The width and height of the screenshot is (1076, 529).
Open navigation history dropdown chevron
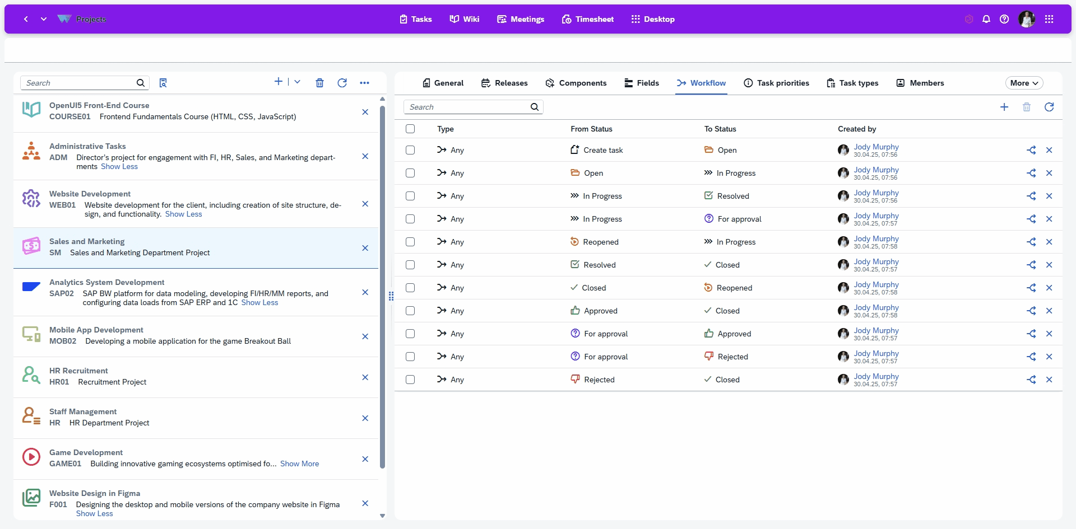[44, 19]
